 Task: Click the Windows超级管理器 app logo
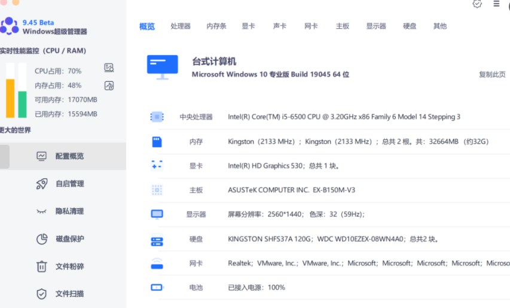pos(9,26)
